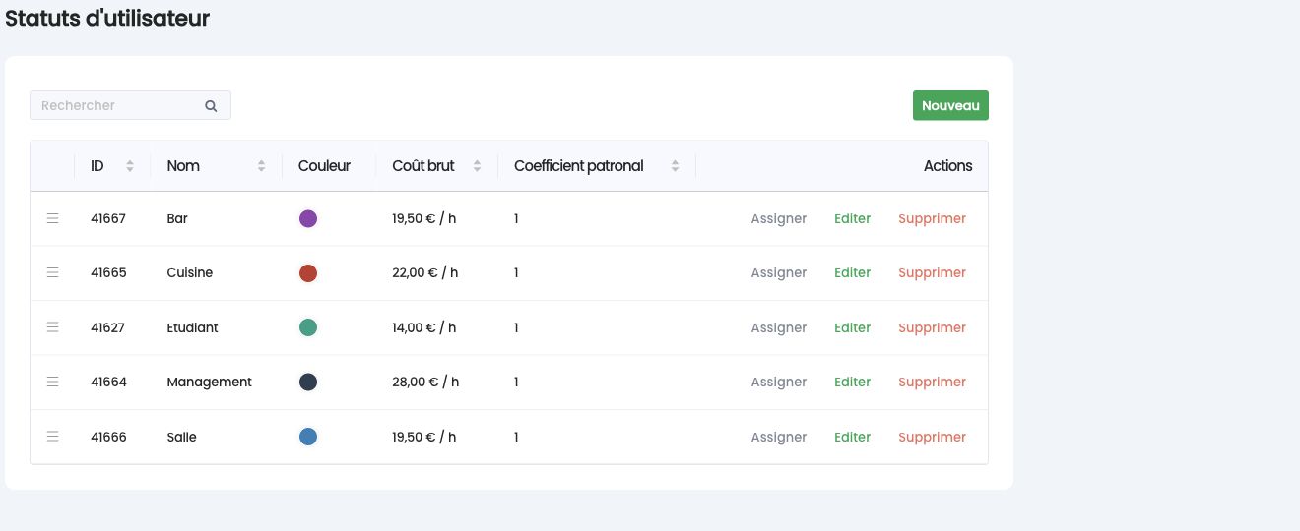
Task: Select ID cell 41627
Action: coord(108,327)
